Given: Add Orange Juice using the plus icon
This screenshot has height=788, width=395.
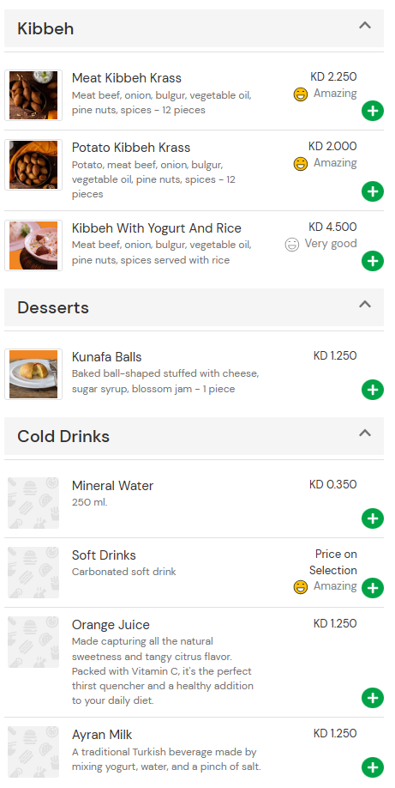Looking at the screenshot, I should pyautogui.click(x=373, y=698).
